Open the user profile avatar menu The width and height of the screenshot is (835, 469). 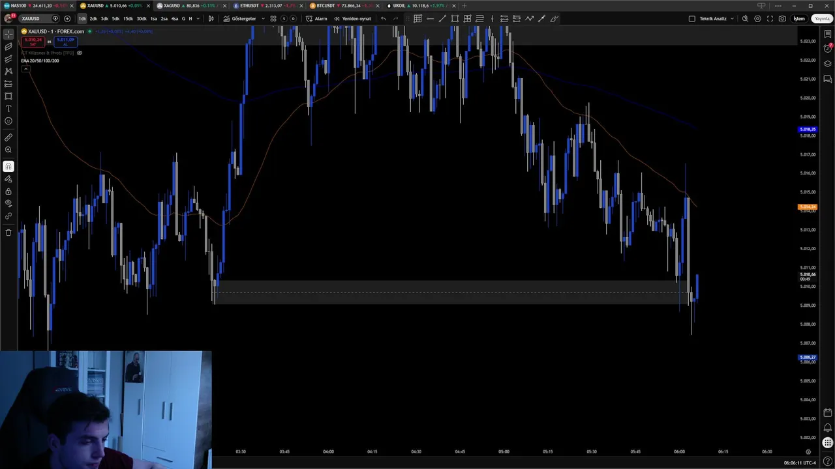pos(8,18)
